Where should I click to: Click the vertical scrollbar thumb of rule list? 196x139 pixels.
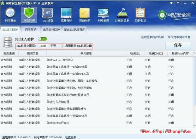[x=194, y=81]
